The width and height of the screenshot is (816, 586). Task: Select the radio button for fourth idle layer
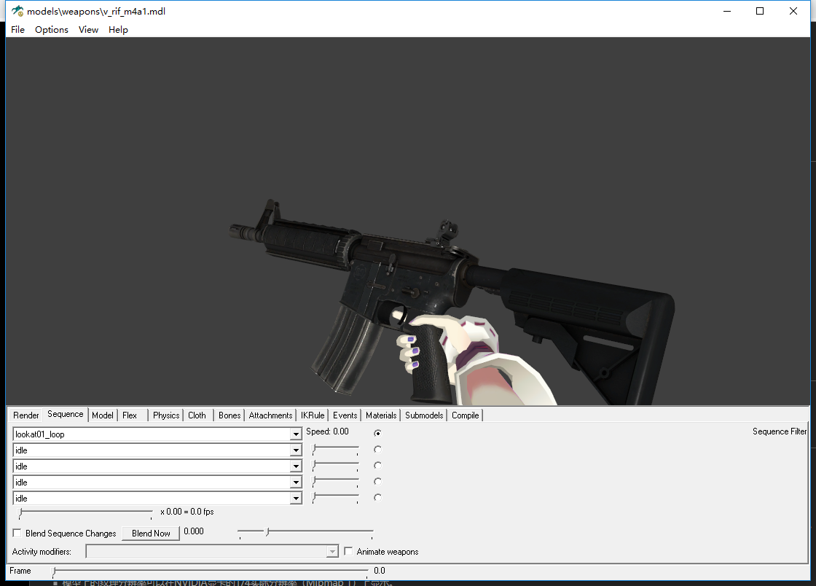click(378, 498)
